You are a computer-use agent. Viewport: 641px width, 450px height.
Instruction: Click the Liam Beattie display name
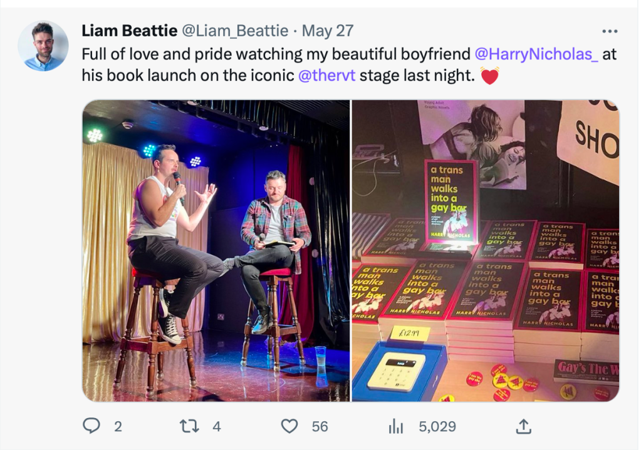coord(129,30)
